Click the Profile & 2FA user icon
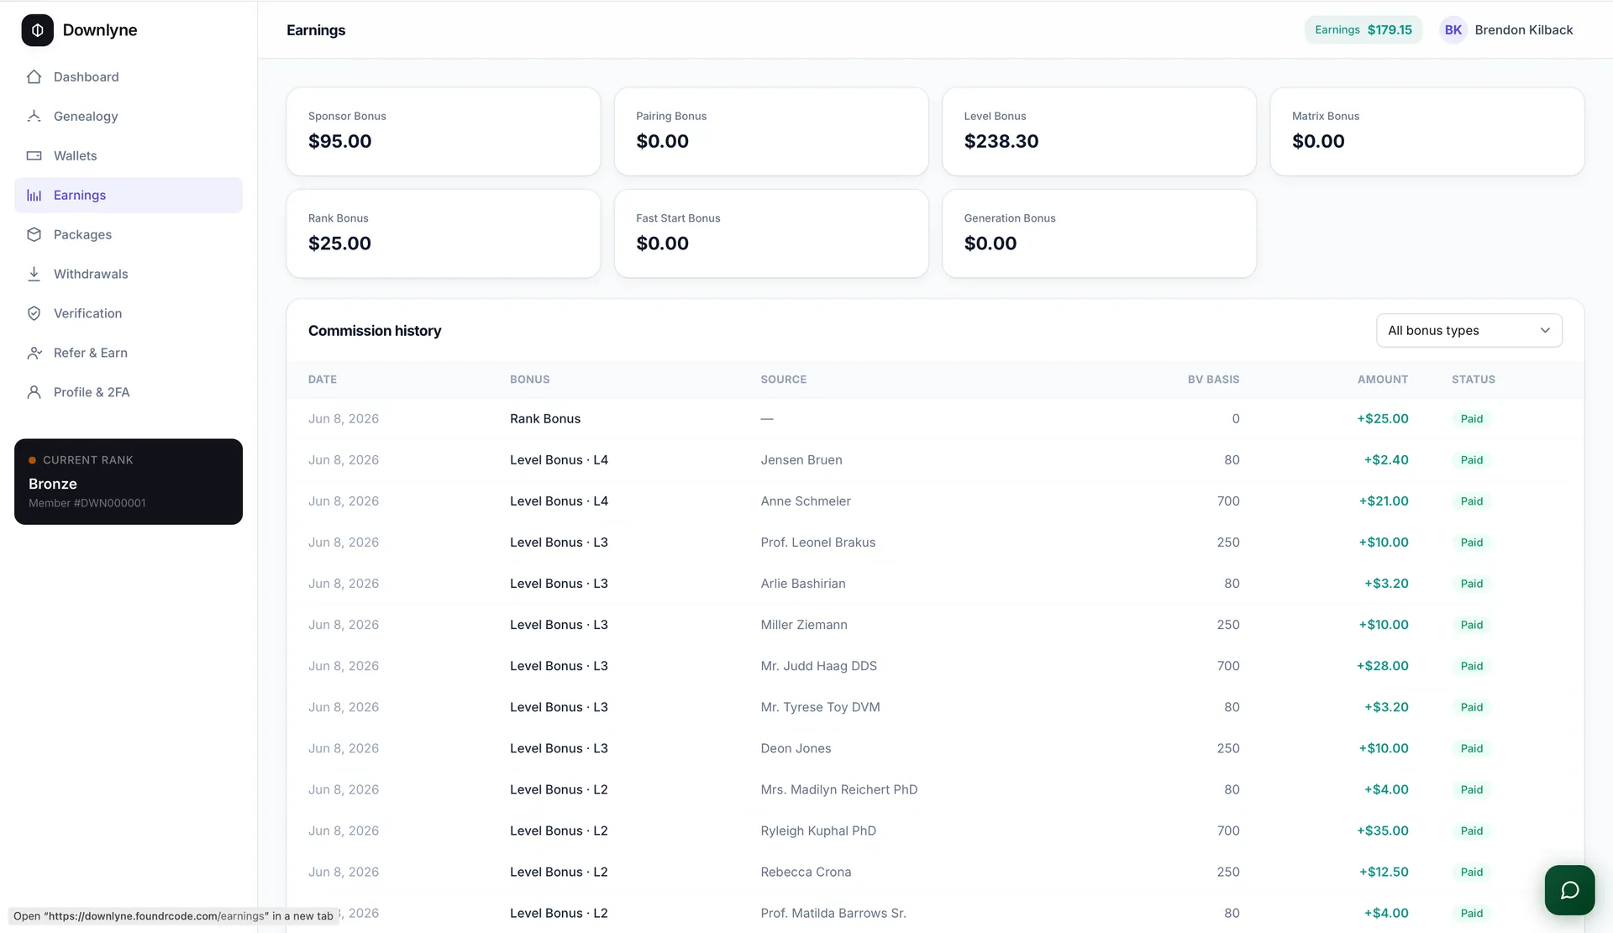Image resolution: width=1613 pixels, height=933 pixels. click(x=34, y=392)
